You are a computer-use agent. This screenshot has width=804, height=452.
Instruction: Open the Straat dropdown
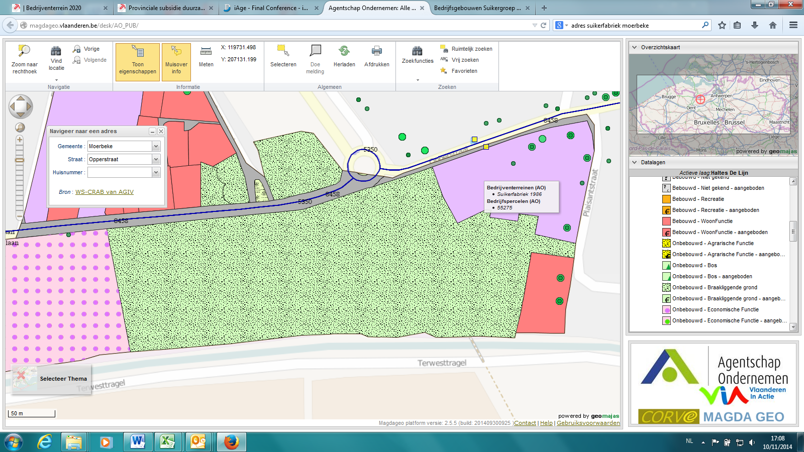coord(156,159)
